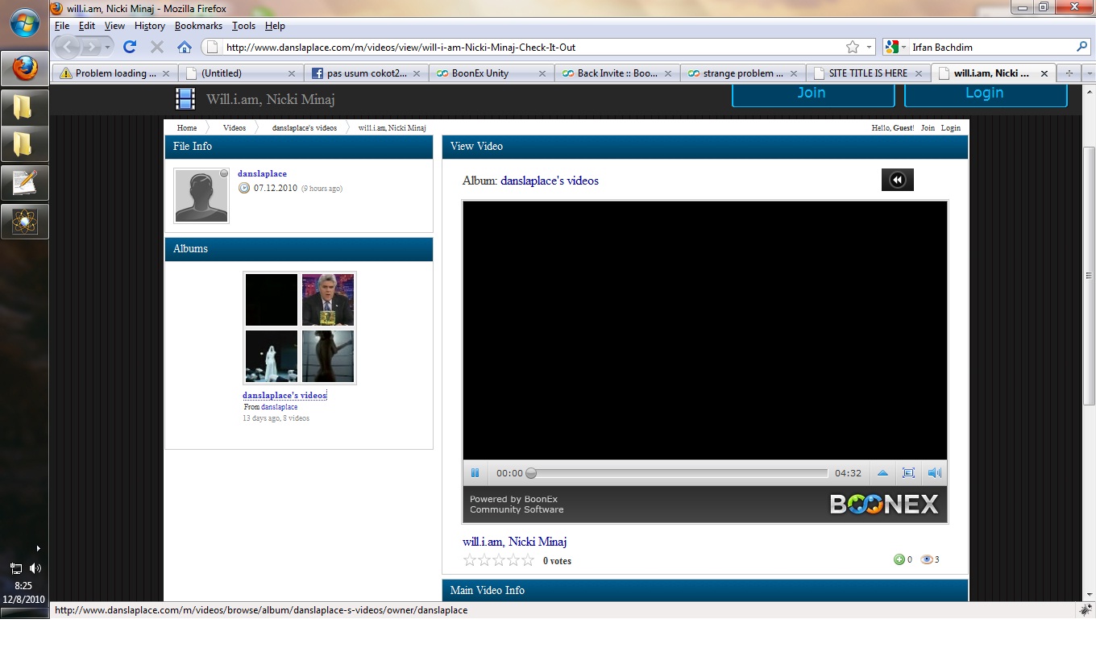This screenshot has width=1096, height=669.
Task: Open the search engine selector dropdown
Action: (896, 47)
